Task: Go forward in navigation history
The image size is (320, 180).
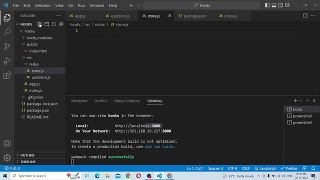Action: tap(138, 5)
